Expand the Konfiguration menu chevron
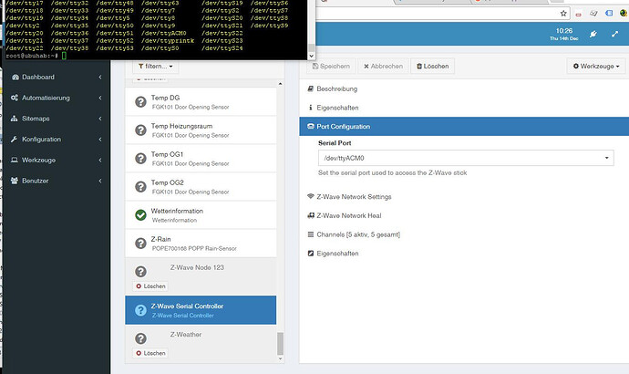 pos(100,140)
